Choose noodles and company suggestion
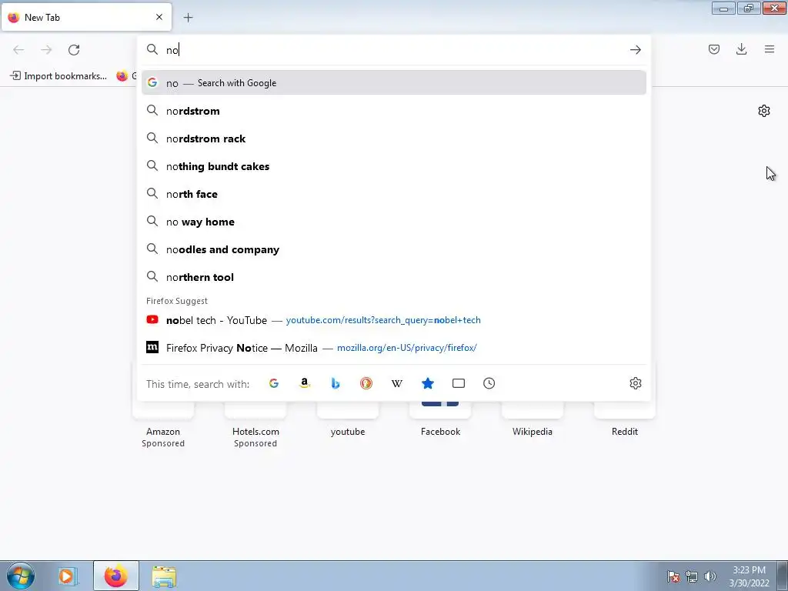This screenshot has height=591, width=788. click(x=394, y=249)
